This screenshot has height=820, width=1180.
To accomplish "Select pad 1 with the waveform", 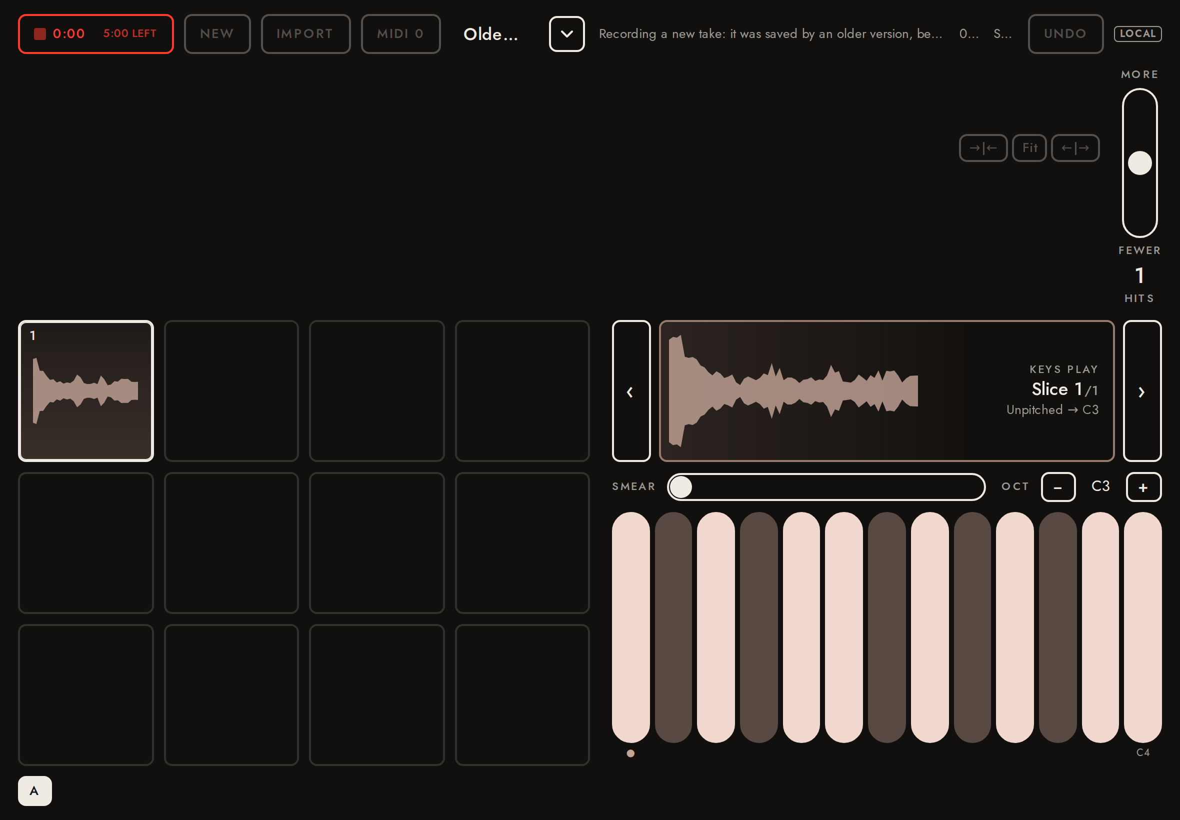I will (86, 391).
